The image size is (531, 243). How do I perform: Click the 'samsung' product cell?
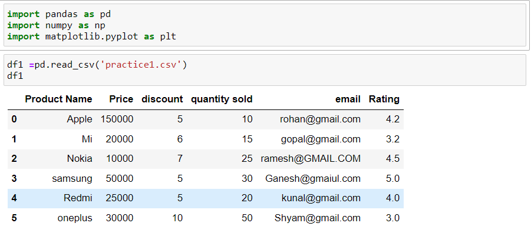coord(72,178)
